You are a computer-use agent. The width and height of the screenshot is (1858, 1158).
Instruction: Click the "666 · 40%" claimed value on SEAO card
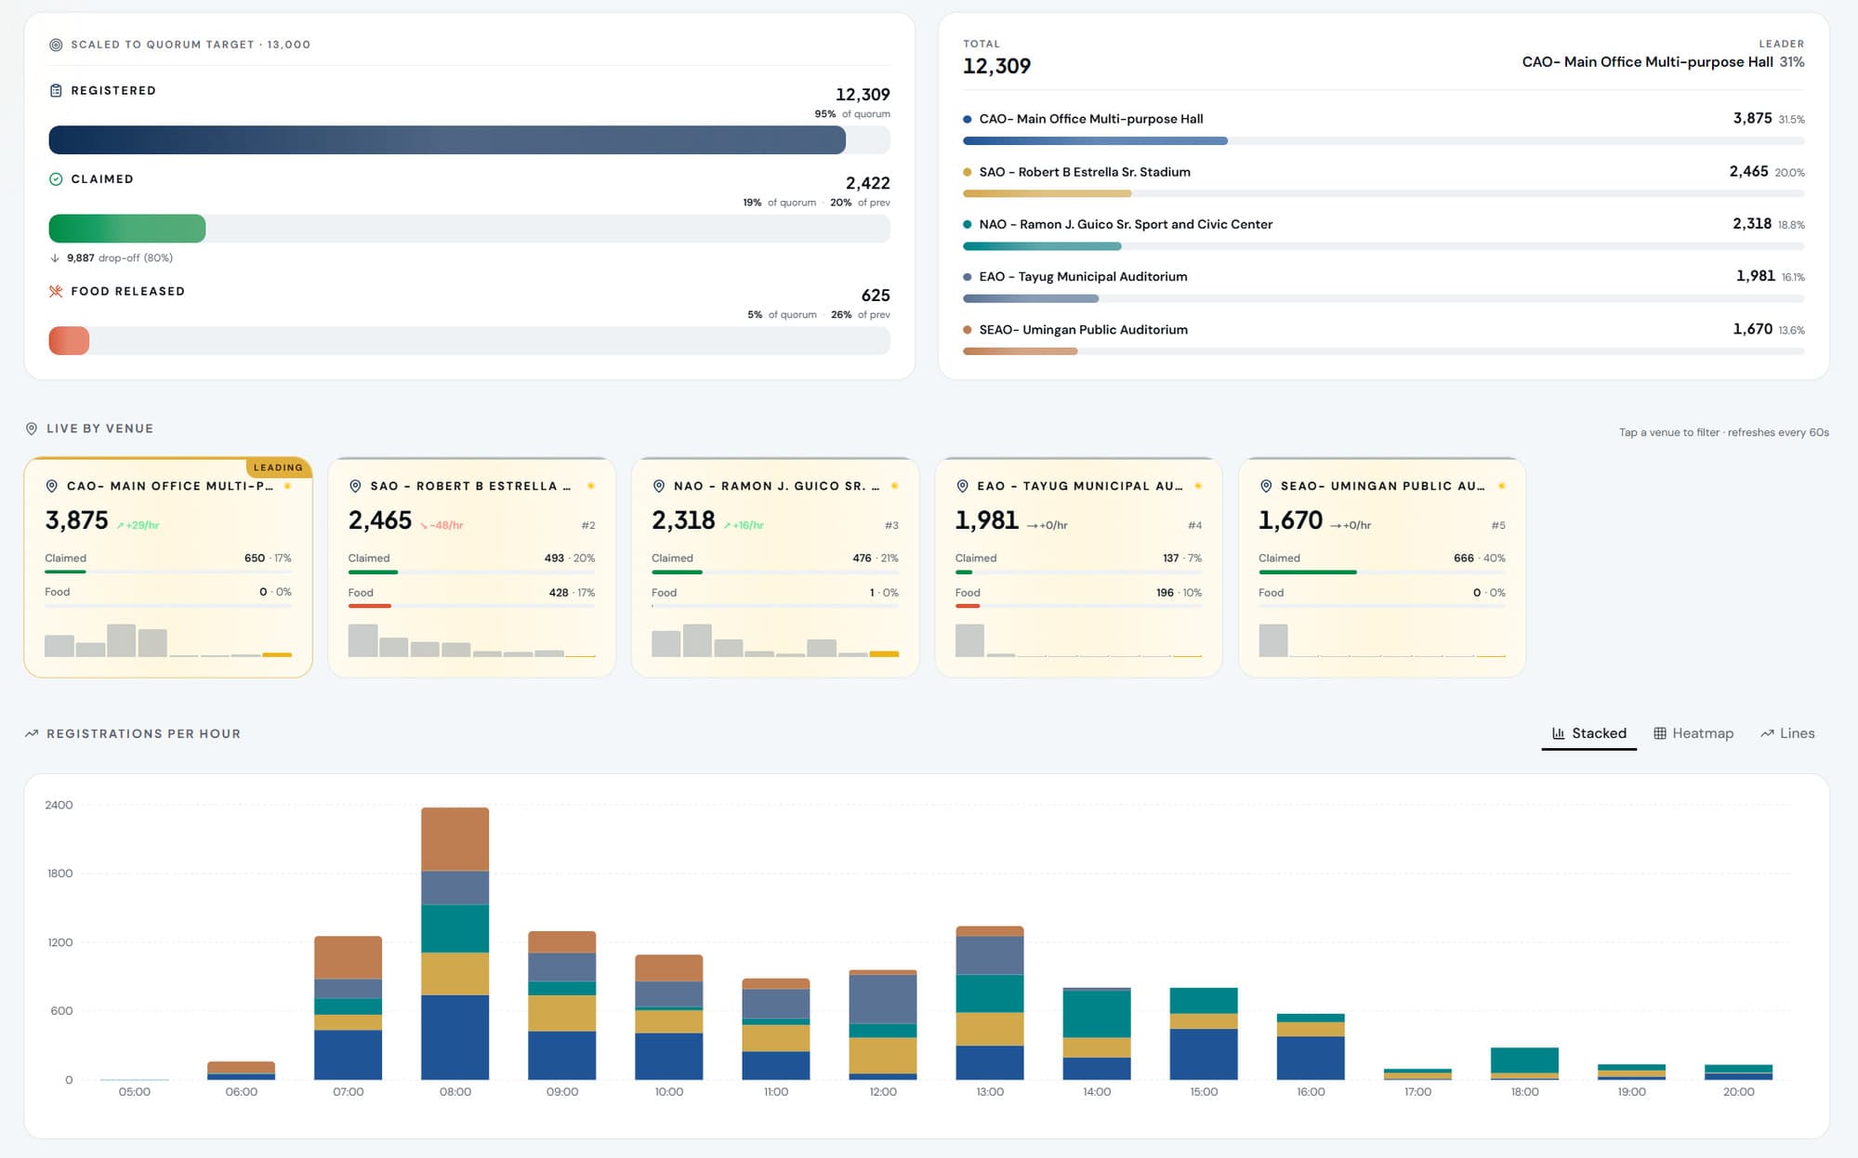[x=1480, y=559]
